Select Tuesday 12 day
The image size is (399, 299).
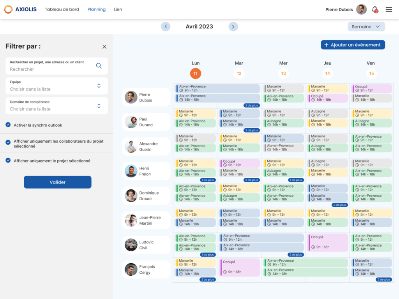[x=239, y=73]
